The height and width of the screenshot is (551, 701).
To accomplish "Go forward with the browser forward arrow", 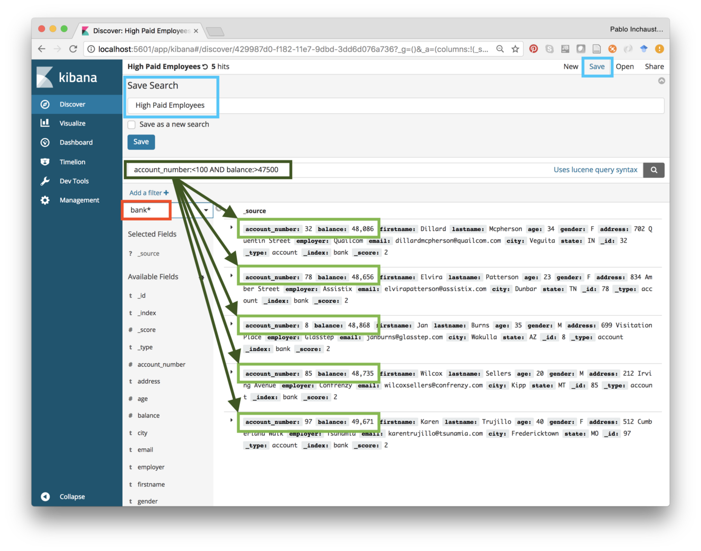I will pyautogui.click(x=58, y=49).
